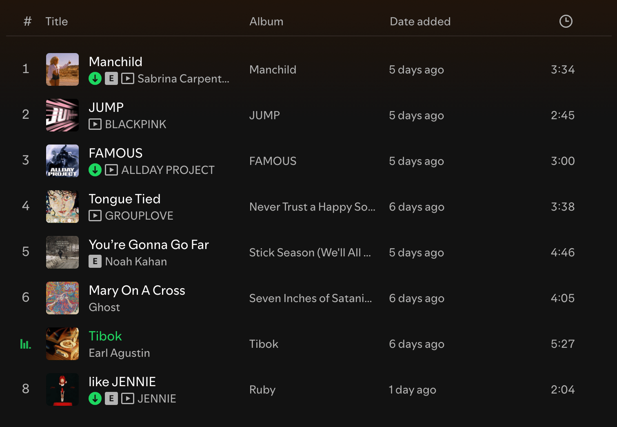Sort tracks by the Album column header
The width and height of the screenshot is (617, 427).
(x=266, y=22)
